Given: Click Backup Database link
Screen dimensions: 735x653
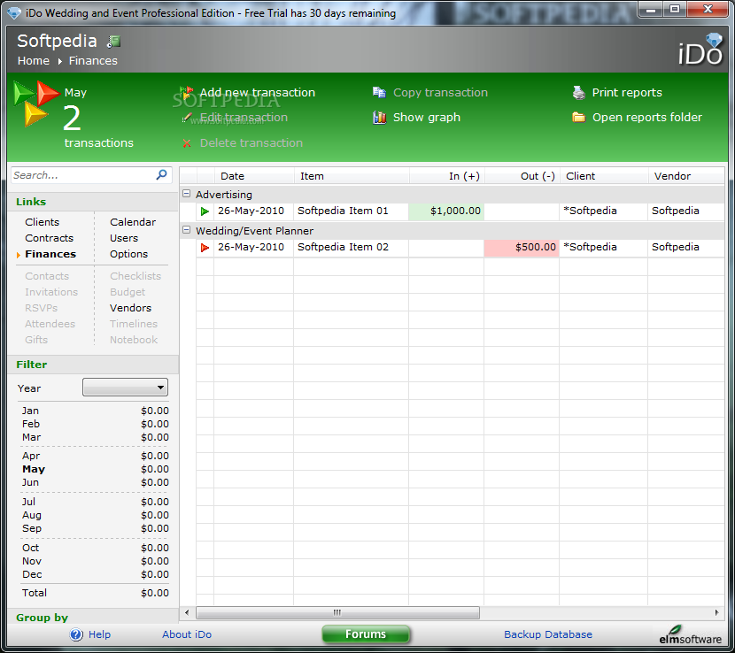Looking at the screenshot, I should tap(548, 634).
